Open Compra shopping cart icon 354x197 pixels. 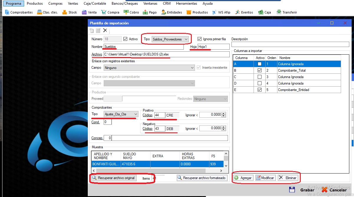(104, 12)
